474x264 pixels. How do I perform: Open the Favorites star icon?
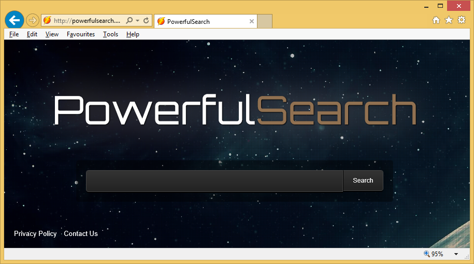(x=449, y=20)
